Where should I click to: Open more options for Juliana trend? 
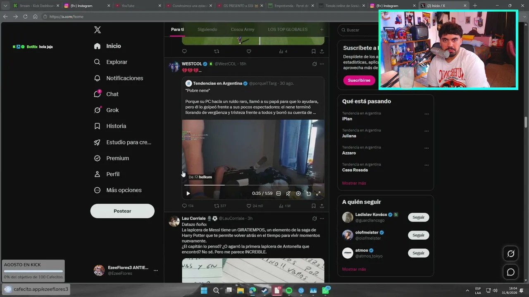[427, 131]
